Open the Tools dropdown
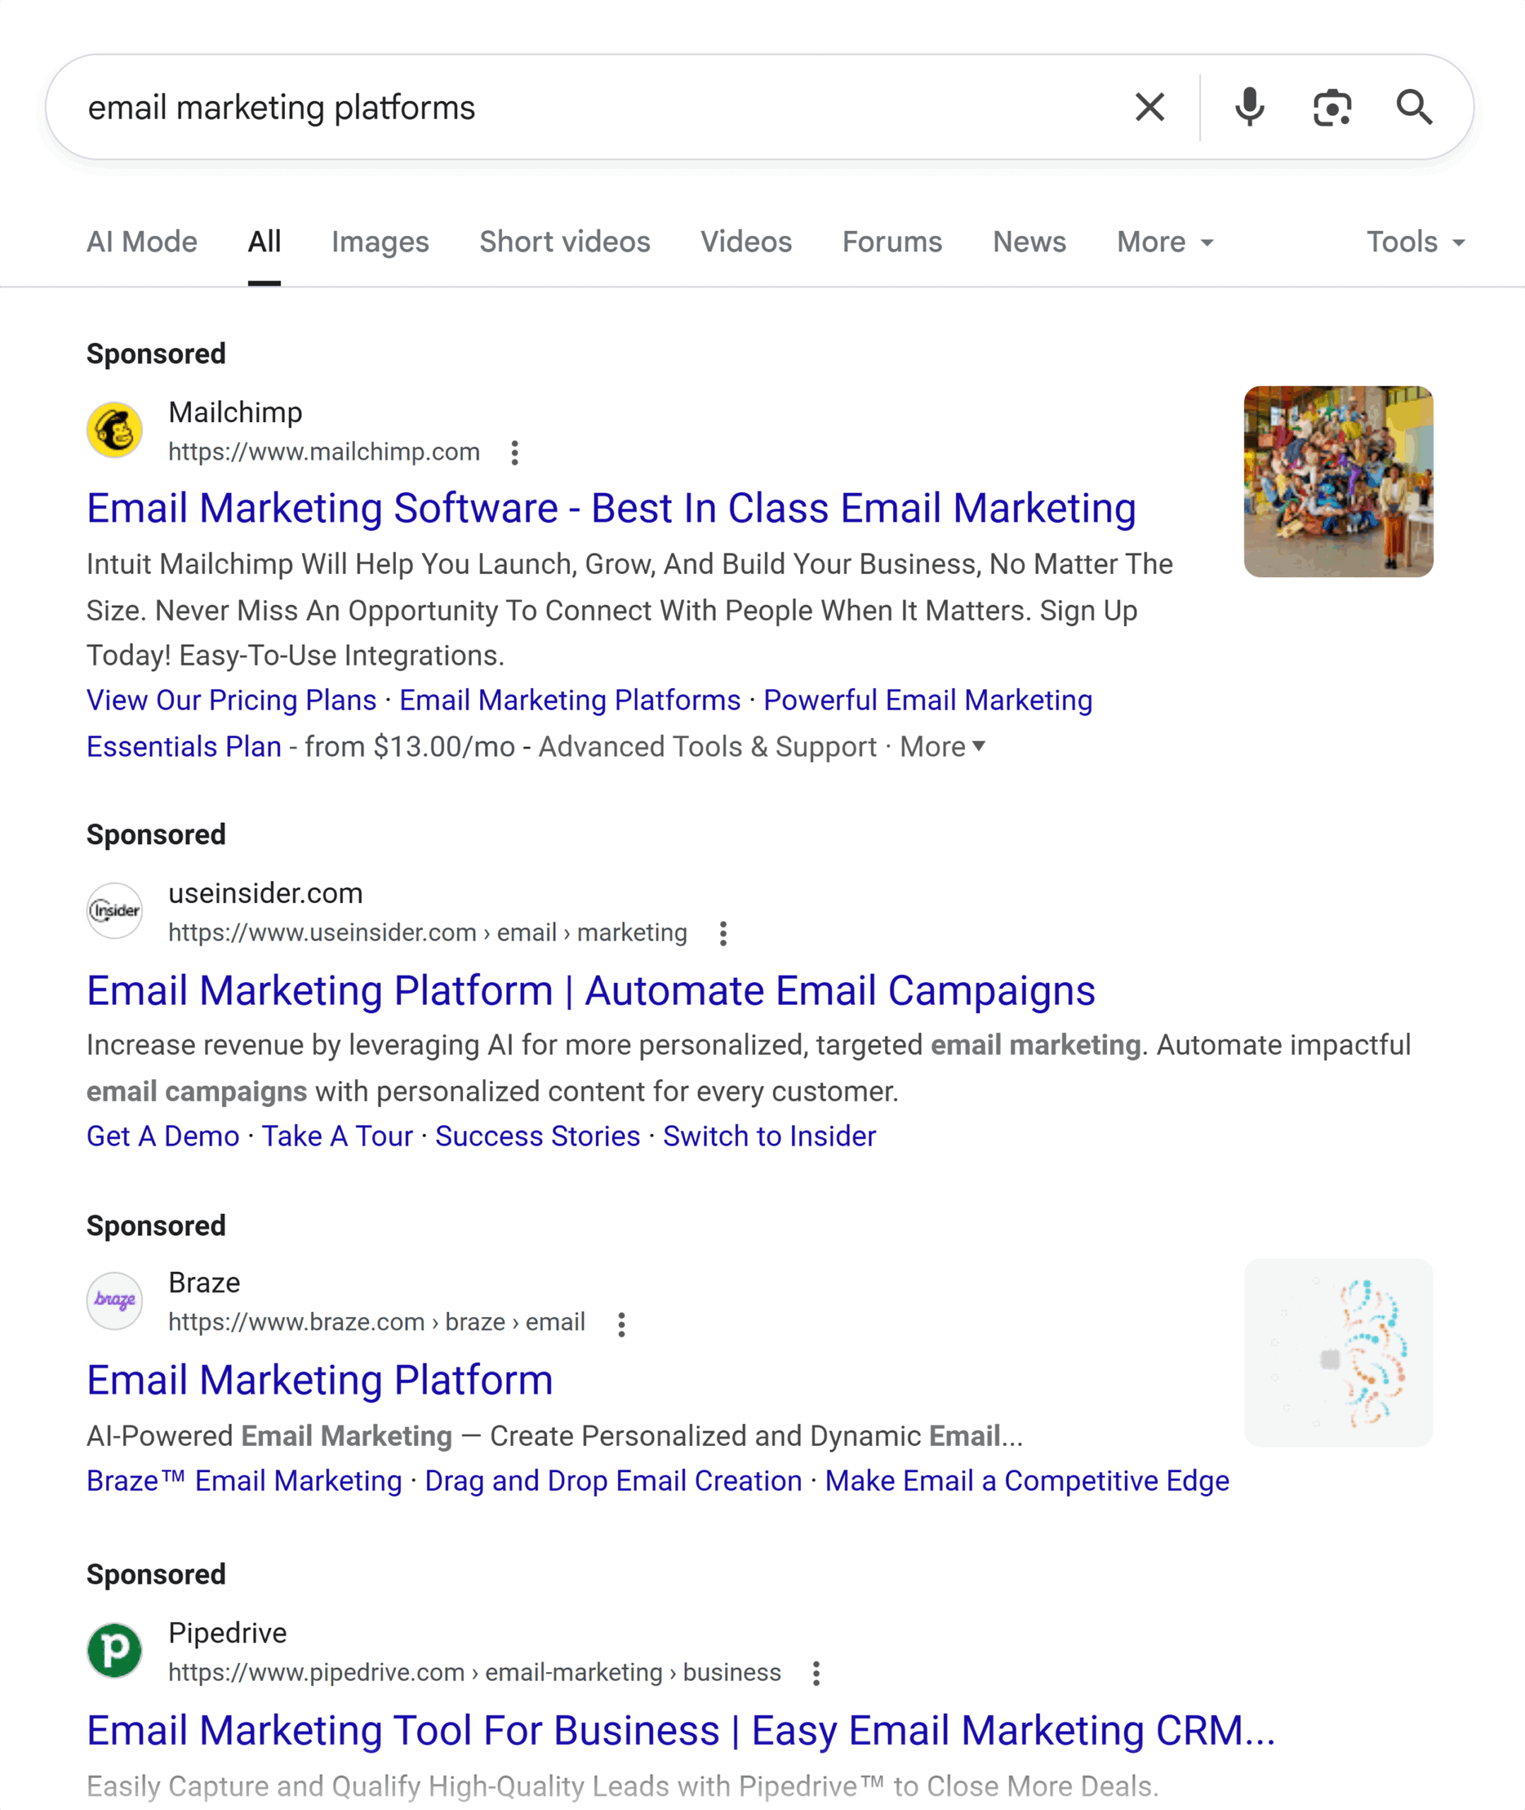 tap(1415, 242)
